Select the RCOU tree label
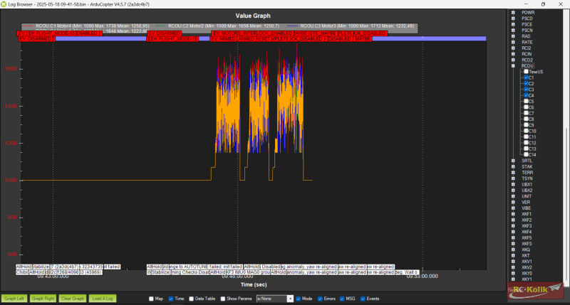 [527, 65]
